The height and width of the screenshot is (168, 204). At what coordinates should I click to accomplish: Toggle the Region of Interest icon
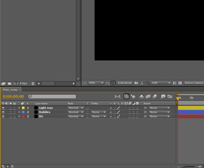[x=175, y=83]
